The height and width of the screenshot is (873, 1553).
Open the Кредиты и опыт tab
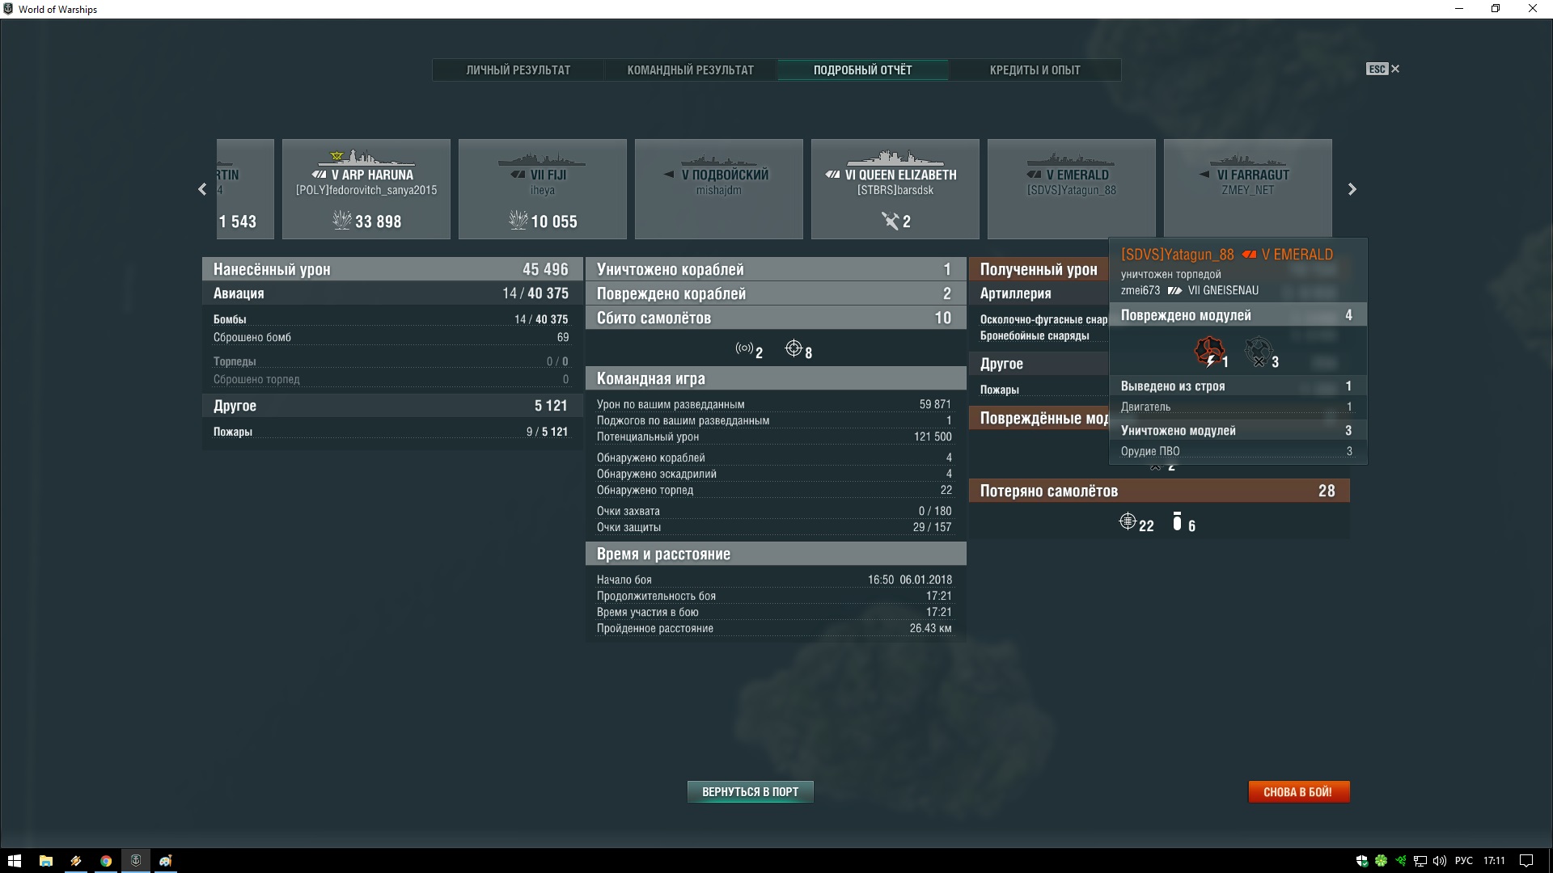pos(1035,70)
